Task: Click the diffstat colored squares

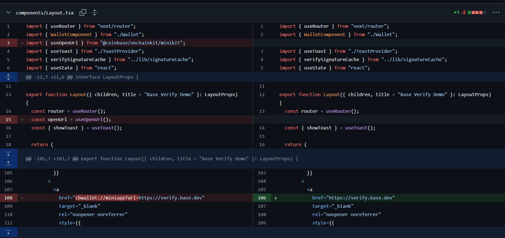Action: (477, 13)
